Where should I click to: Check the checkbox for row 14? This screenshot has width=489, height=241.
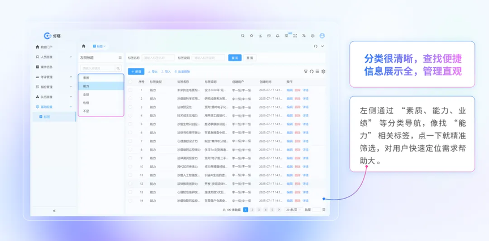coord(130,201)
